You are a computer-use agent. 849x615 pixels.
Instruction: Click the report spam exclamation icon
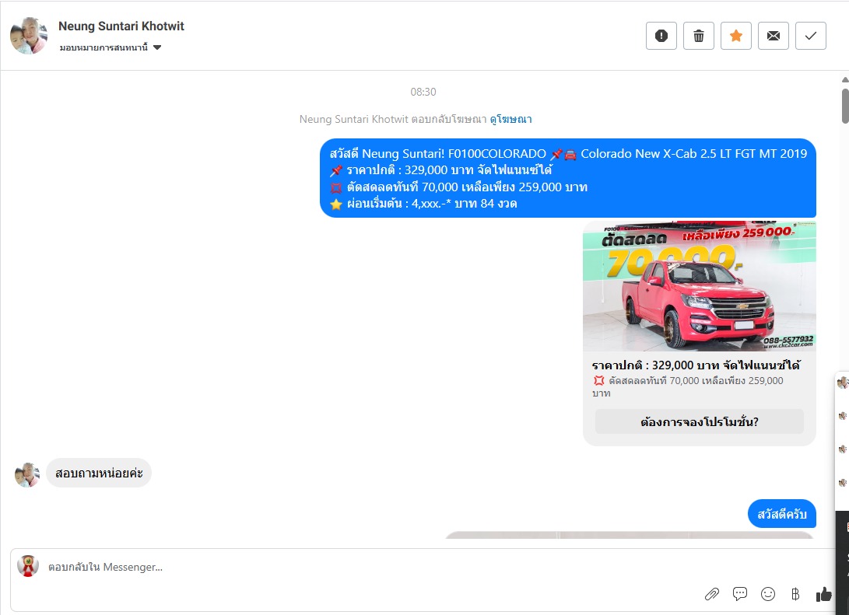click(x=661, y=36)
